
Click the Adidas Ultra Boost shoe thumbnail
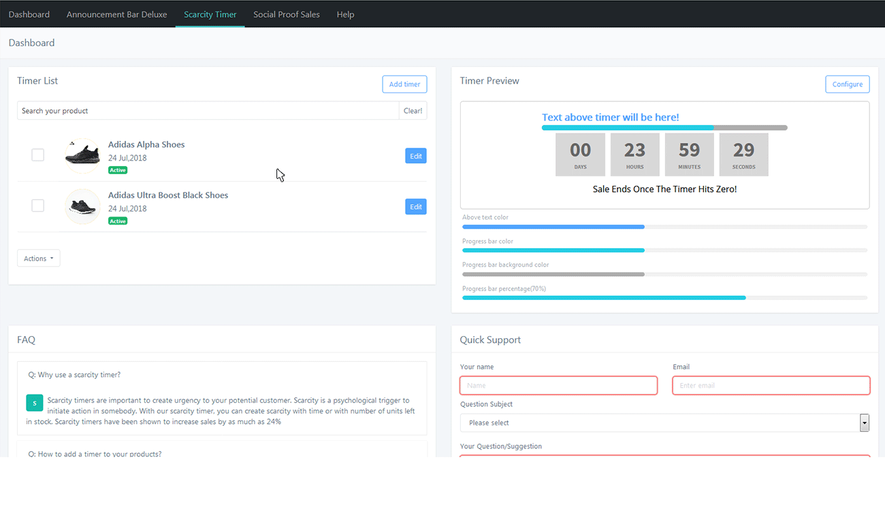[82, 206]
